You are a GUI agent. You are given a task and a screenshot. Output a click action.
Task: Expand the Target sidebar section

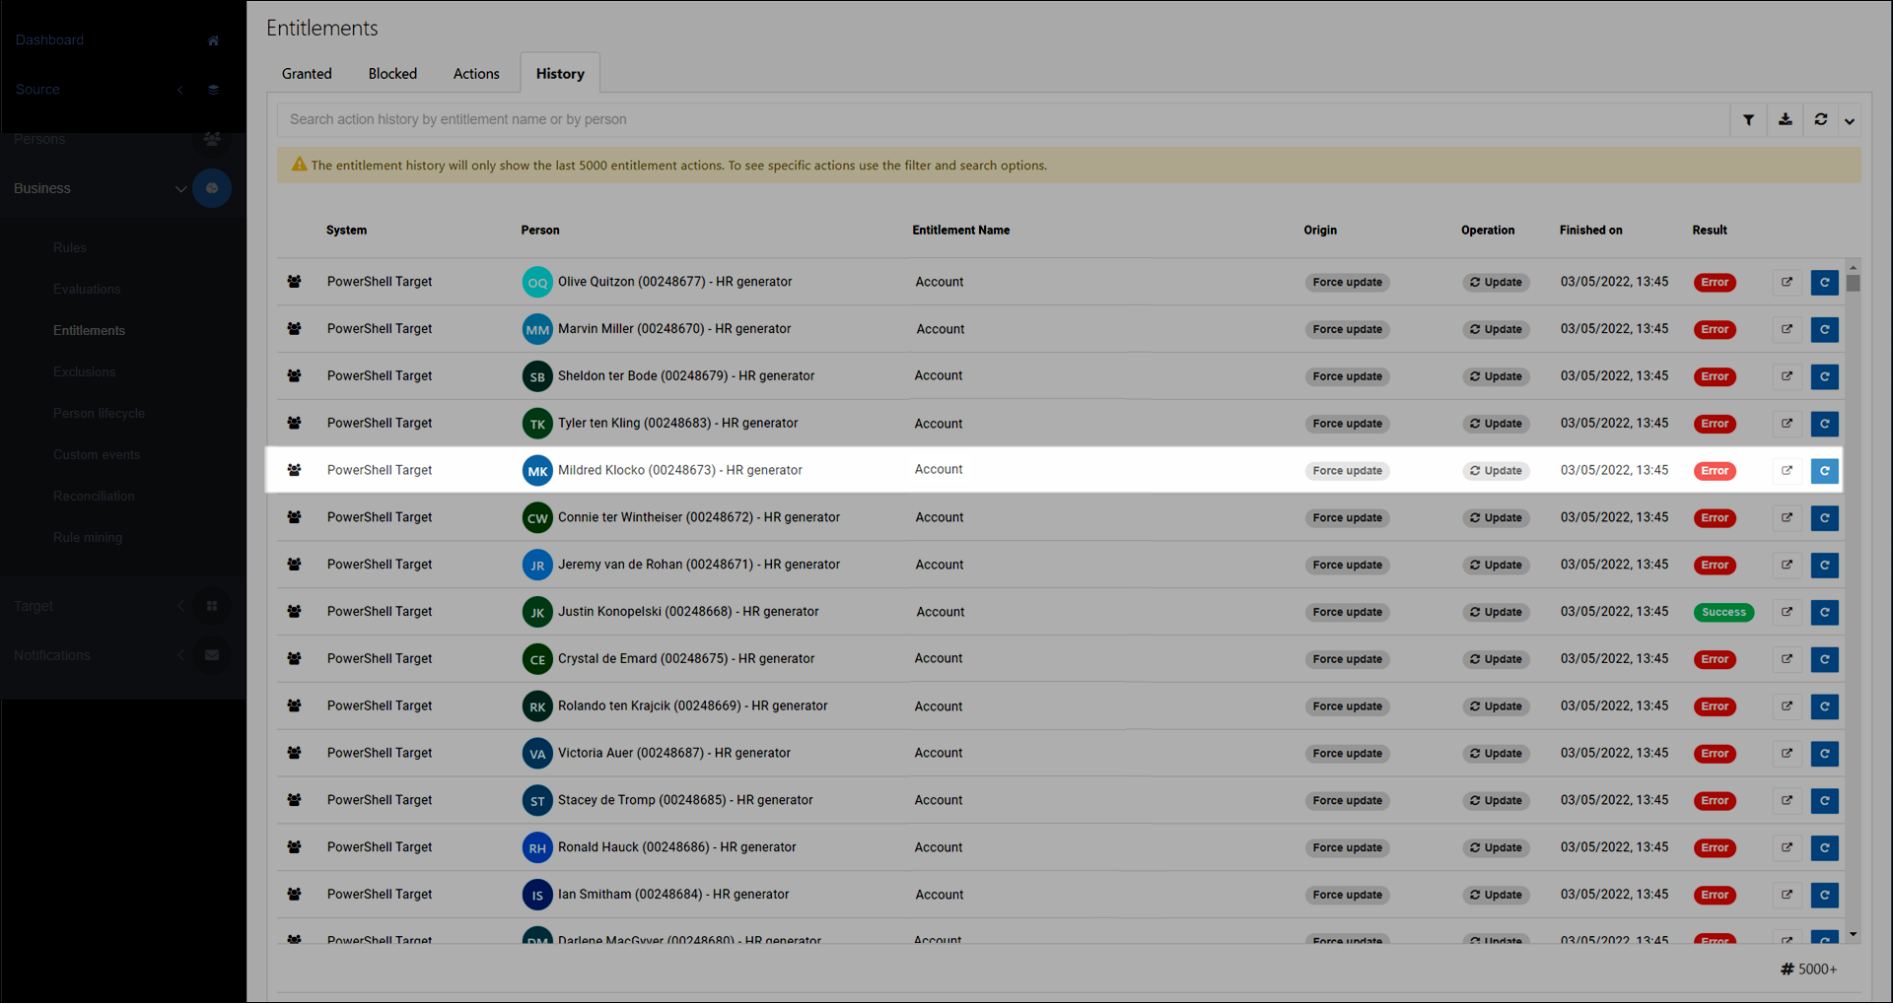pos(180,606)
